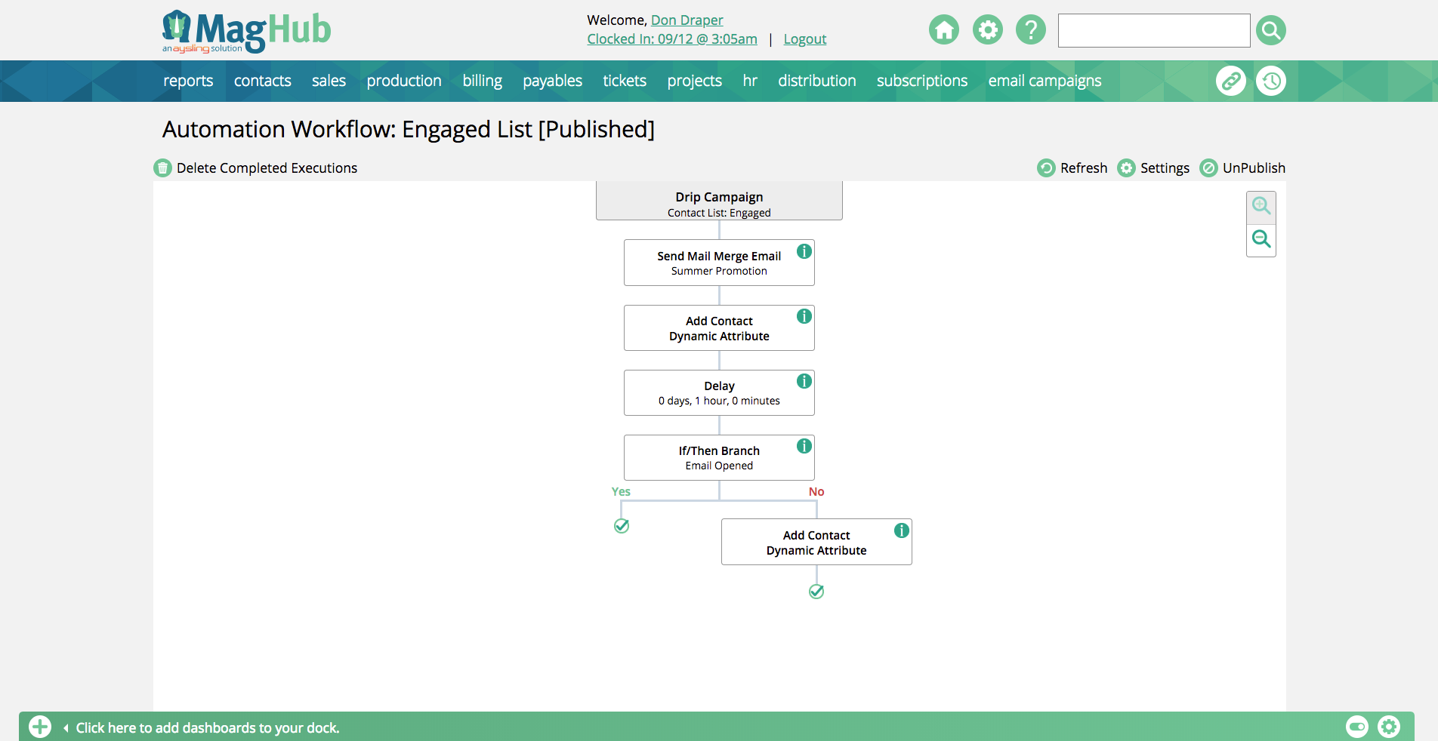Open the projects menu
The height and width of the screenshot is (741, 1438).
(694, 81)
